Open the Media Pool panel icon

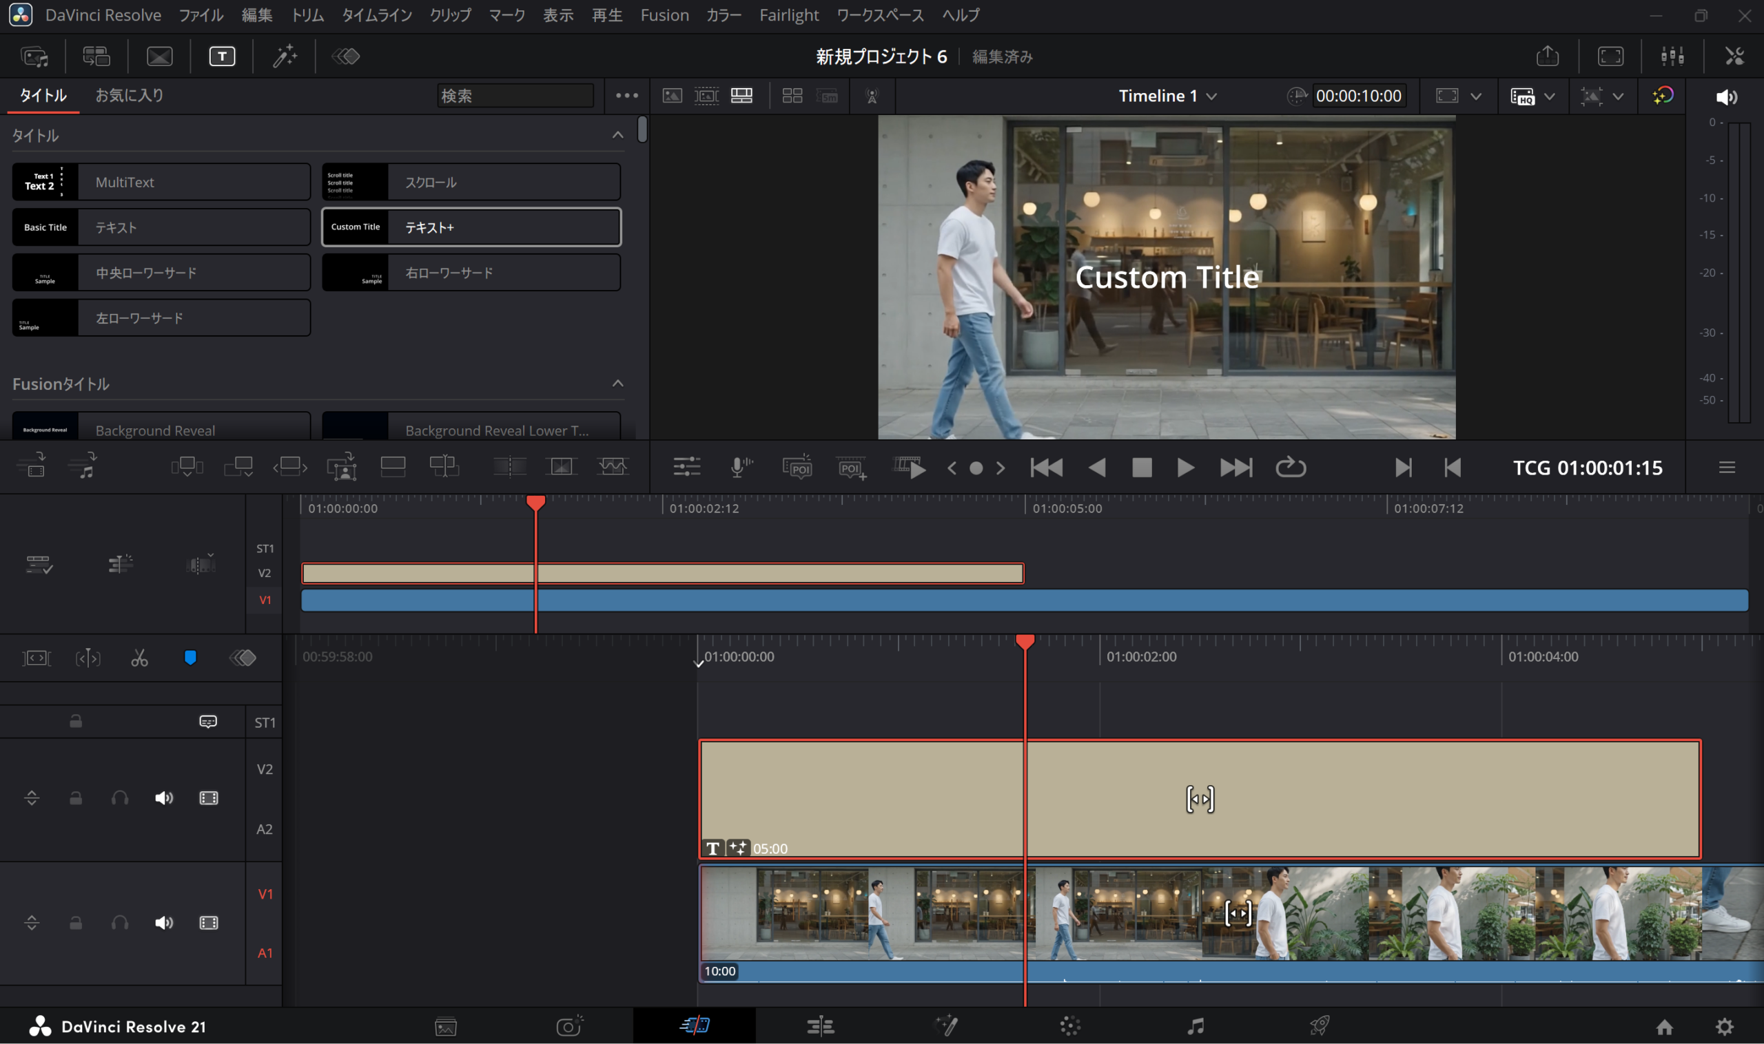tap(35, 56)
